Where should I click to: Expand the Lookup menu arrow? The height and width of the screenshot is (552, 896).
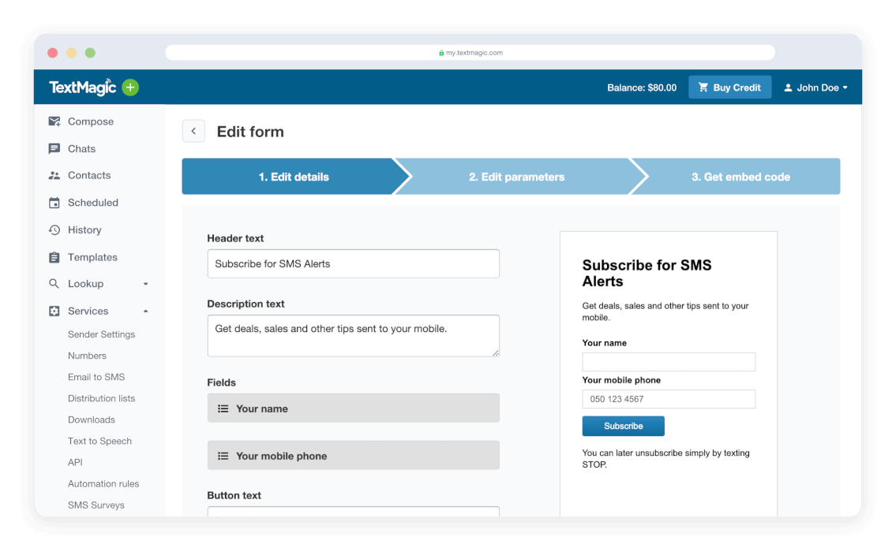tap(146, 284)
